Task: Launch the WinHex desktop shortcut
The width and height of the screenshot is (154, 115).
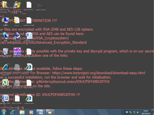Action: point(17,51)
